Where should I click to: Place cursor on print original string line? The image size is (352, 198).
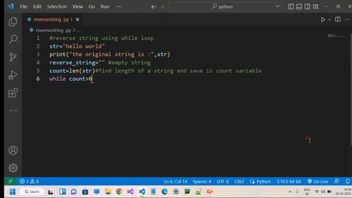[x=110, y=54]
